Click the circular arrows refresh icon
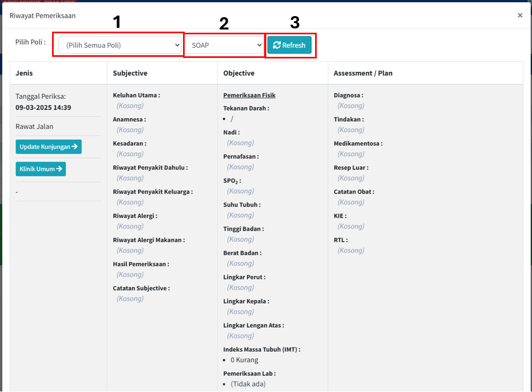The width and height of the screenshot is (532, 392). point(276,46)
